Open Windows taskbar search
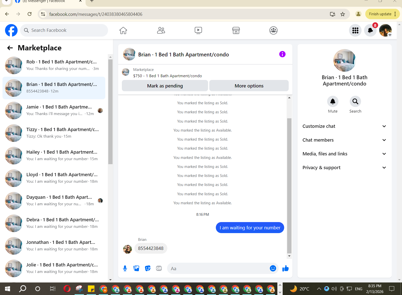The width and height of the screenshot is (402, 295). (x=23, y=289)
